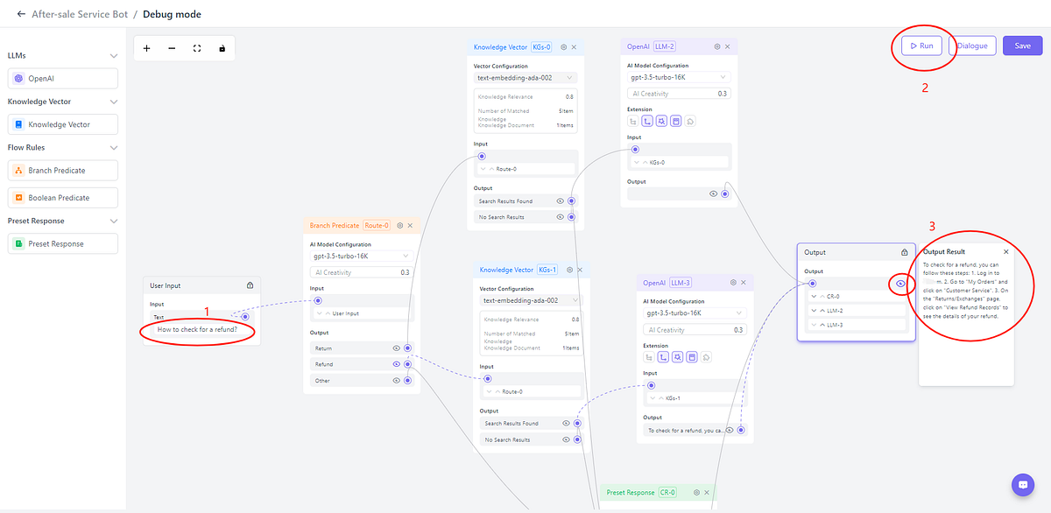Toggle eye for KGs-1 No Search Results

pyautogui.click(x=566, y=439)
